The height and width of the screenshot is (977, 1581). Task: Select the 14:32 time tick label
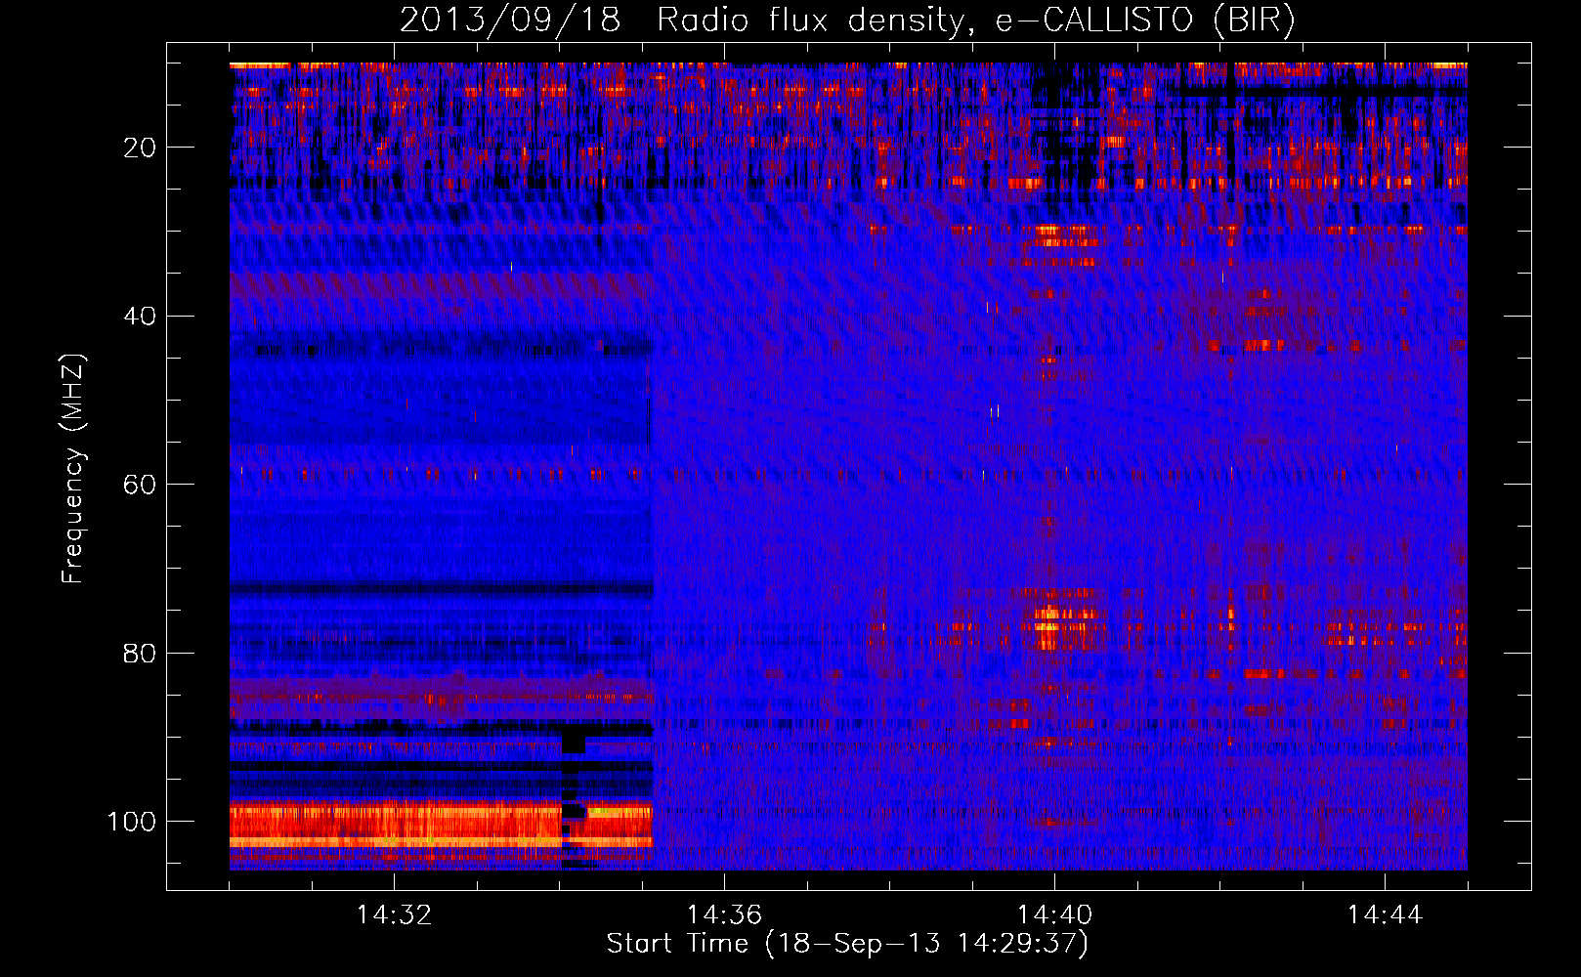pyautogui.click(x=394, y=915)
